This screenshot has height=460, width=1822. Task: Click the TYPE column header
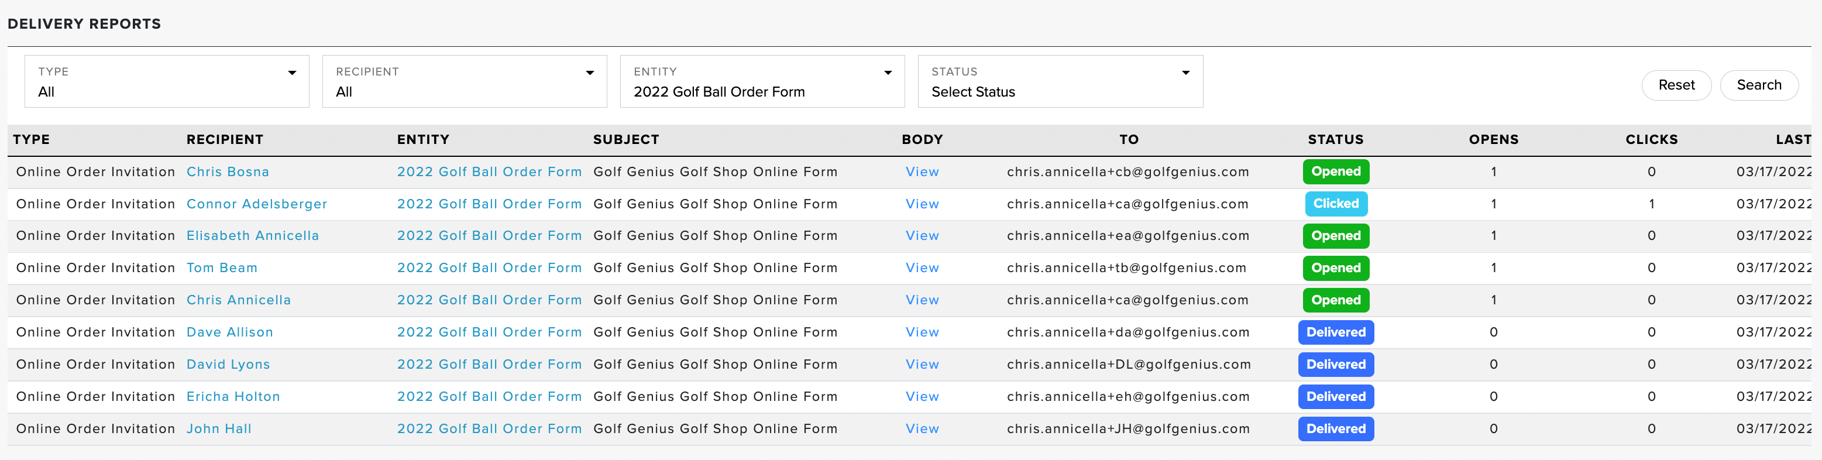[x=31, y=139]
